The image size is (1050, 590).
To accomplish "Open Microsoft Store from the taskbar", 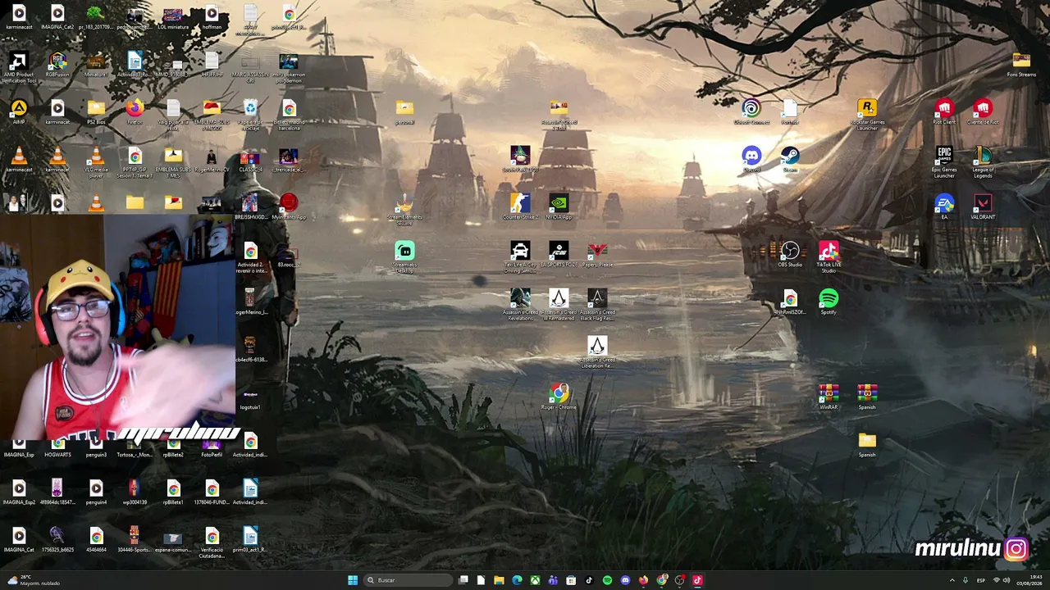I will pos(571,580).
